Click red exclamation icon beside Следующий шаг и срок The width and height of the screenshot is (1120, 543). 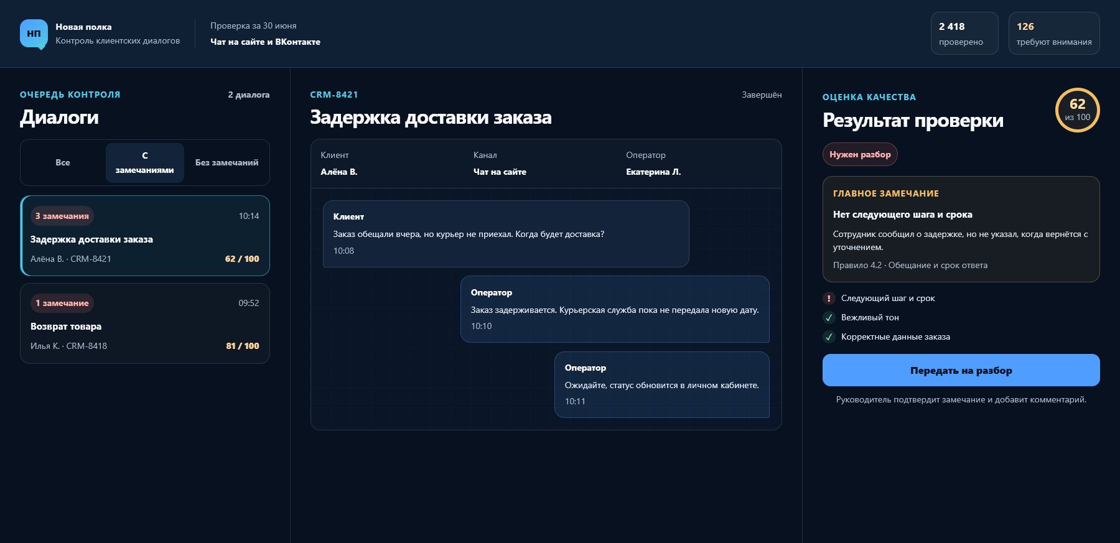coord(829,298)
